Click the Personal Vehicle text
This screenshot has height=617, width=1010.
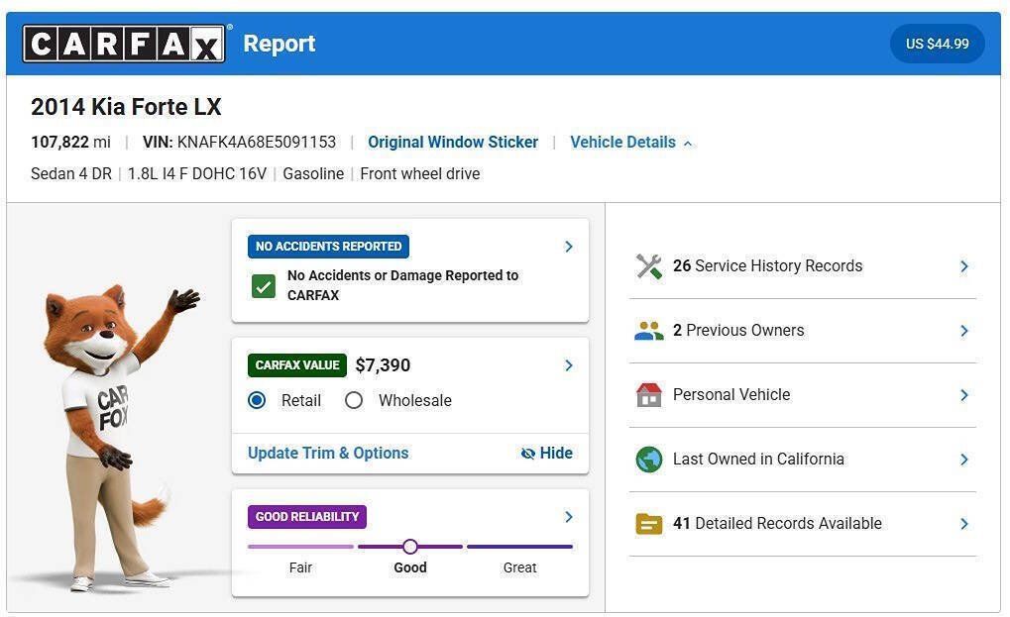point(731,394)
